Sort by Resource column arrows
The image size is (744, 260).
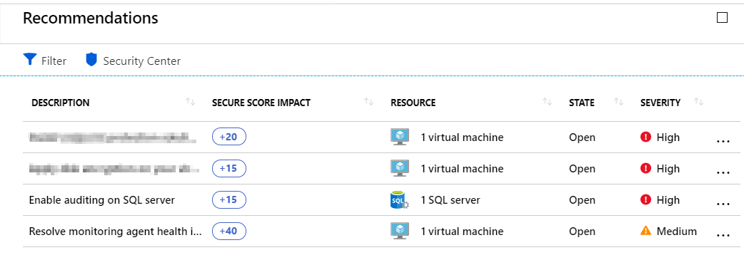[x=547, y=102]
